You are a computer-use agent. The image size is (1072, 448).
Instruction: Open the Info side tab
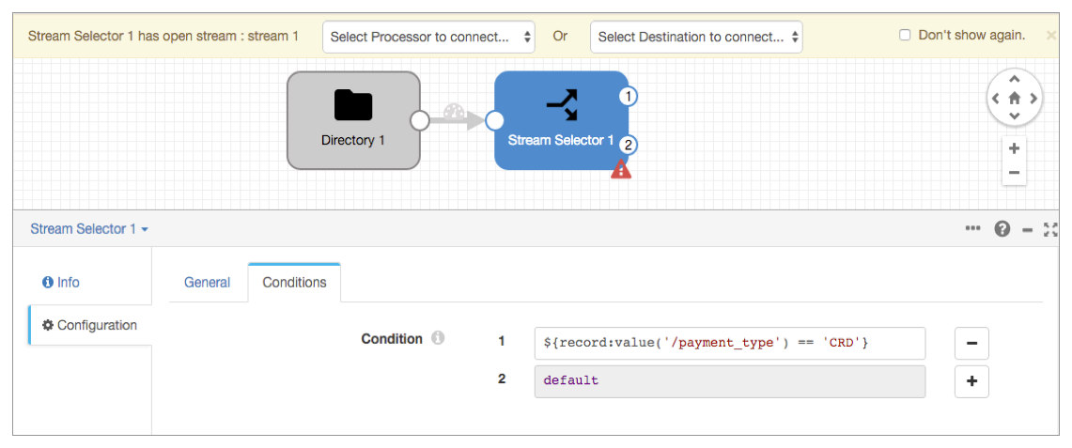[x=61, y=283]
